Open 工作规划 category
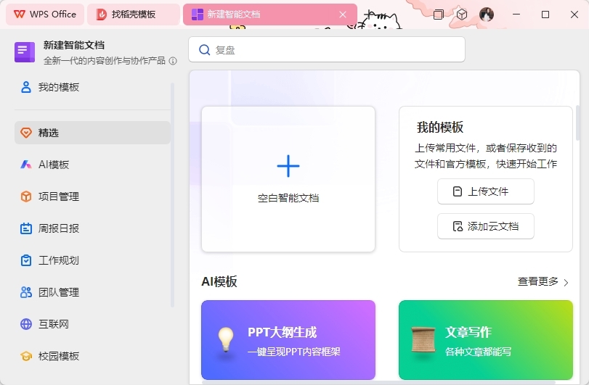The width and height of the screenshot is (589, 385). (92, 260)
